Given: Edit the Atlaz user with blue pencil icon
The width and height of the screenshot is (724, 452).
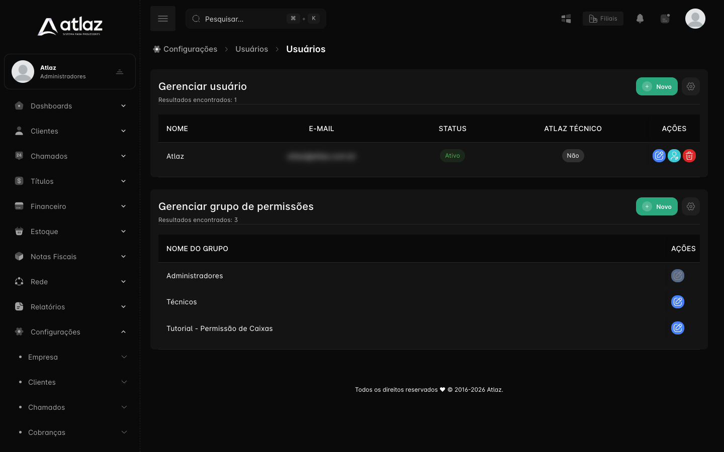Looking at the screenshot, I should (x=659, y=156).
